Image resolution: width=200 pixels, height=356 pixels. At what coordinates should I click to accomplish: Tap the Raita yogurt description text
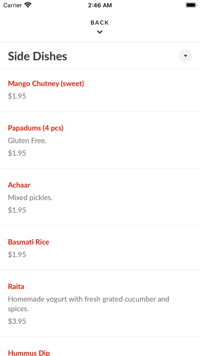point(89,304)
